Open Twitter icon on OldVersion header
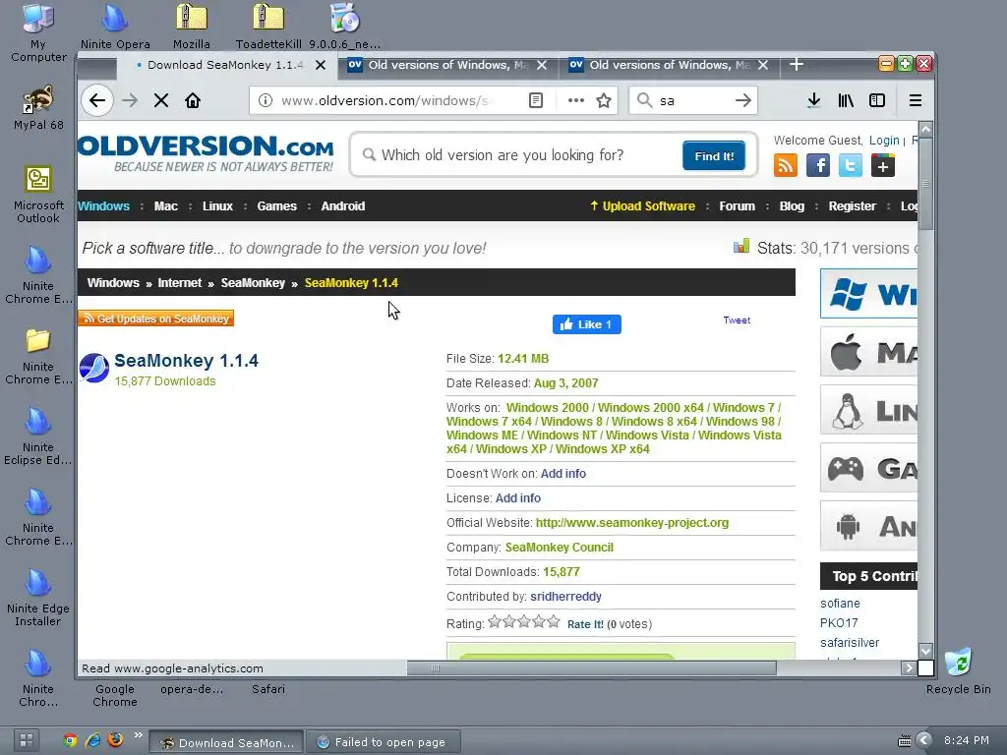The width and height of the screenshot is (1007, 755). [x=851, y=165]
